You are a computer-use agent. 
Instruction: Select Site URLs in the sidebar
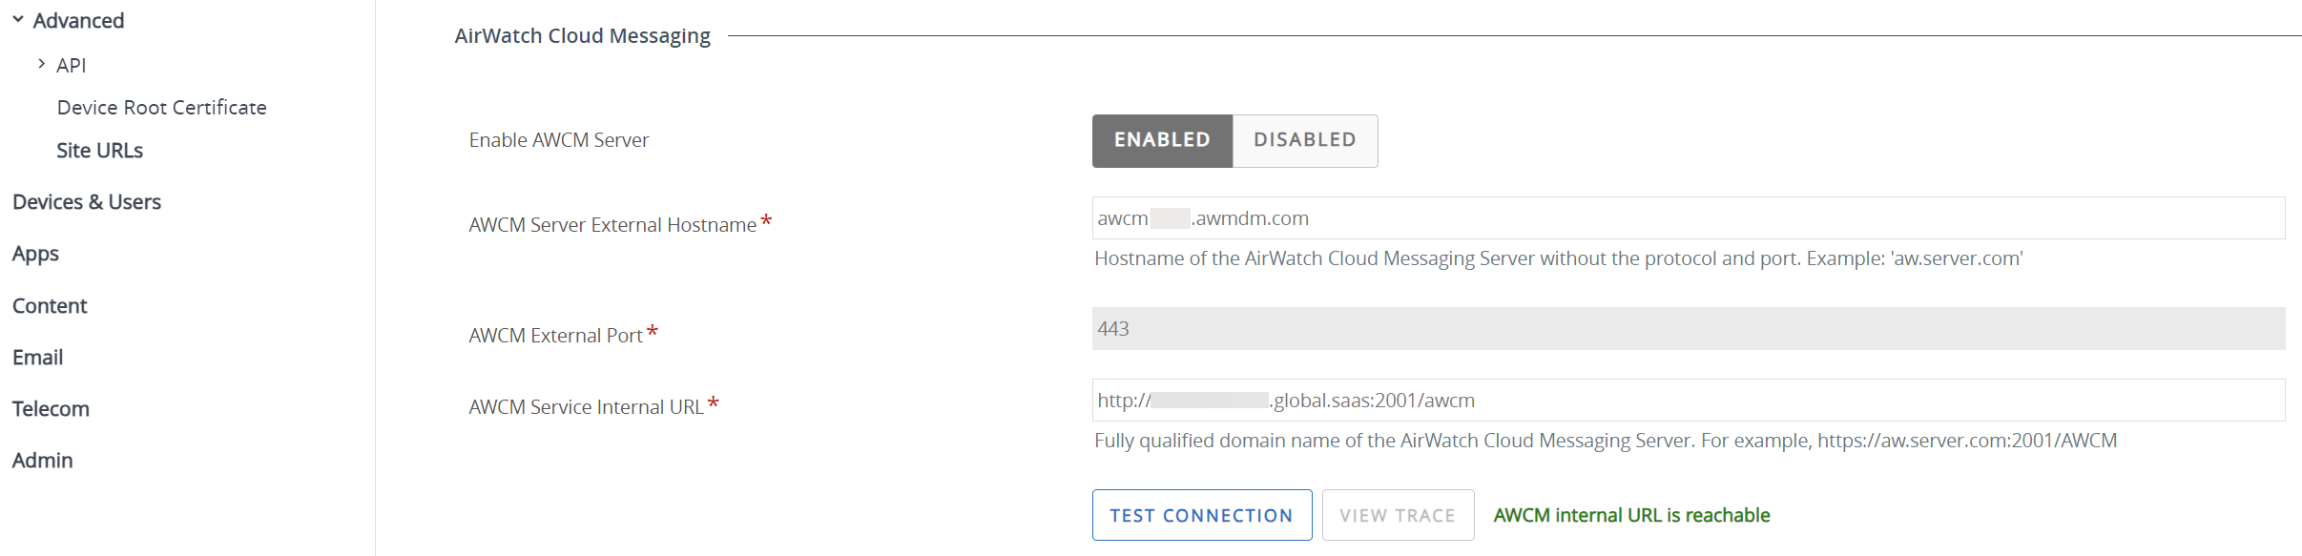[99, 150]
